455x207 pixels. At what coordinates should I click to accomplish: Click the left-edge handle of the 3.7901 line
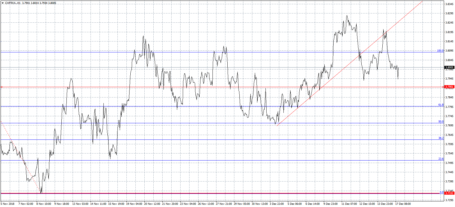[x=1, y=87]
